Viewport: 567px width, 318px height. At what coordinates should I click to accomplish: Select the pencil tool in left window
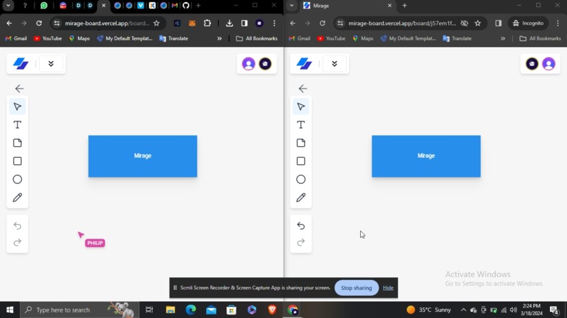[18, 197]
